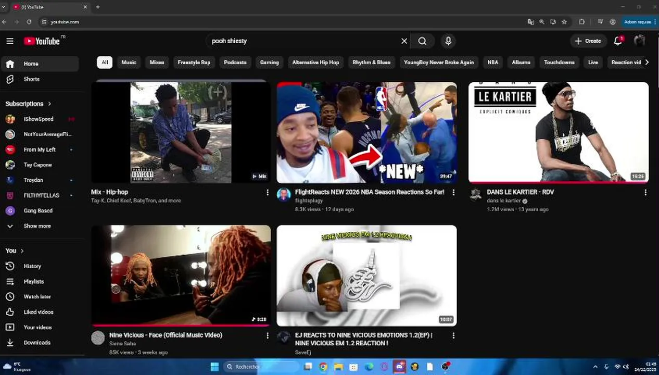Open the Windows Start menu
The image size is (659, 375).
coord(214,367)
